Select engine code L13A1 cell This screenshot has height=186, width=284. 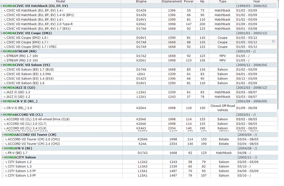pyautogui.click(x=141, y=92)
